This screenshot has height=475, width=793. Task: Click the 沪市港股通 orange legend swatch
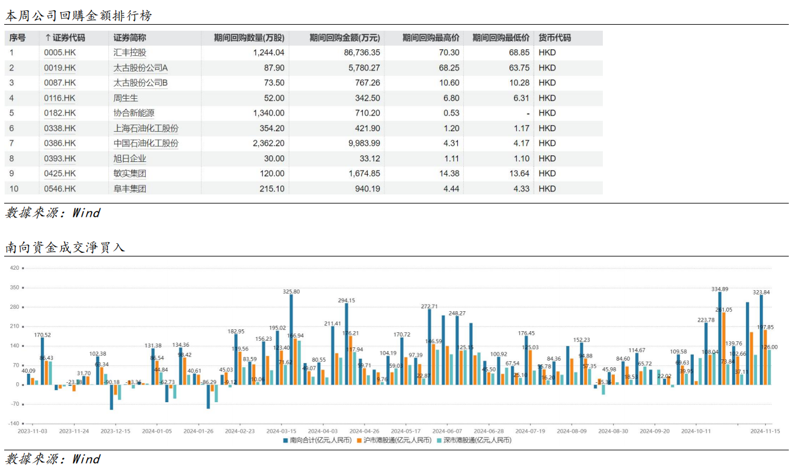(x=360, y=441)
